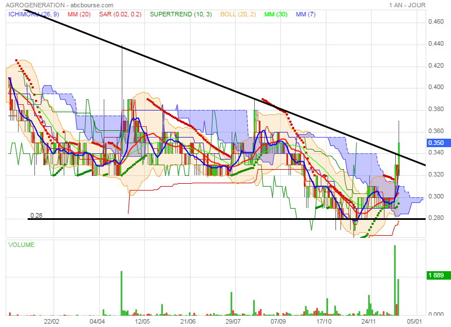Click the 0.360 price axis value
This screenshot has height=327, width=451.
pos(436,131)
